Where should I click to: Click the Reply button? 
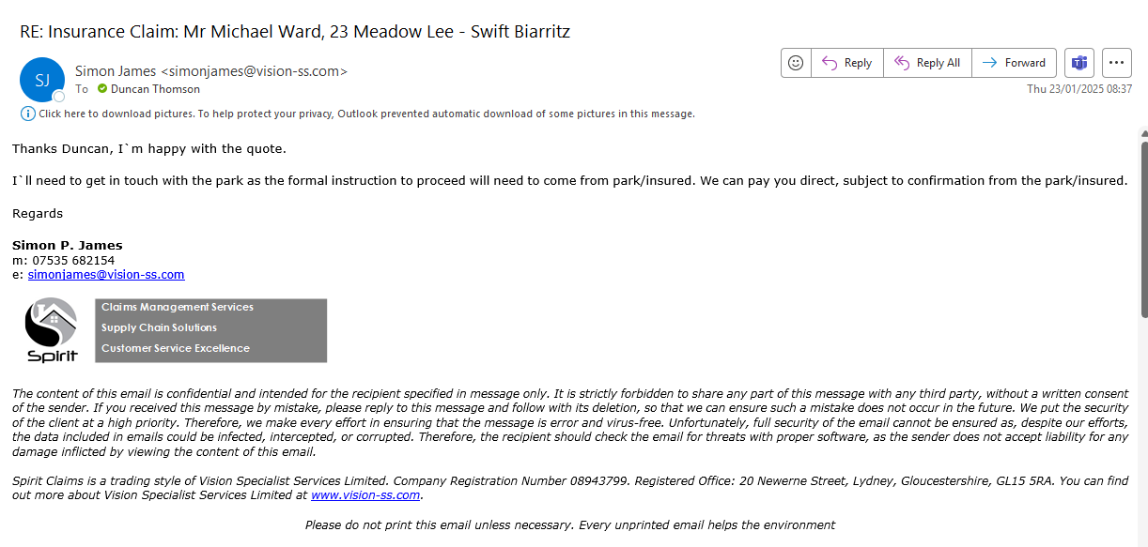846,63
